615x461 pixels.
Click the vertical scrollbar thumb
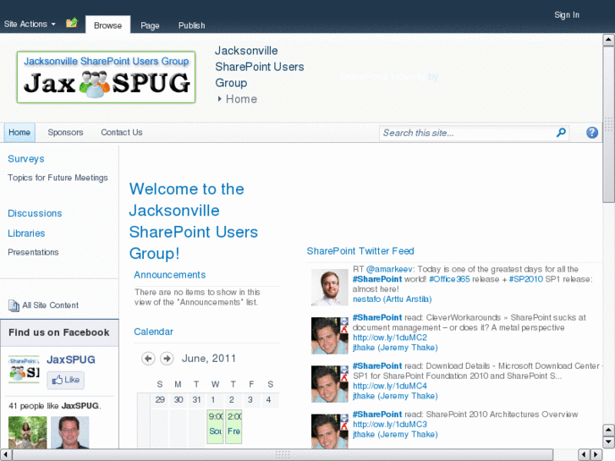[608, 124]
